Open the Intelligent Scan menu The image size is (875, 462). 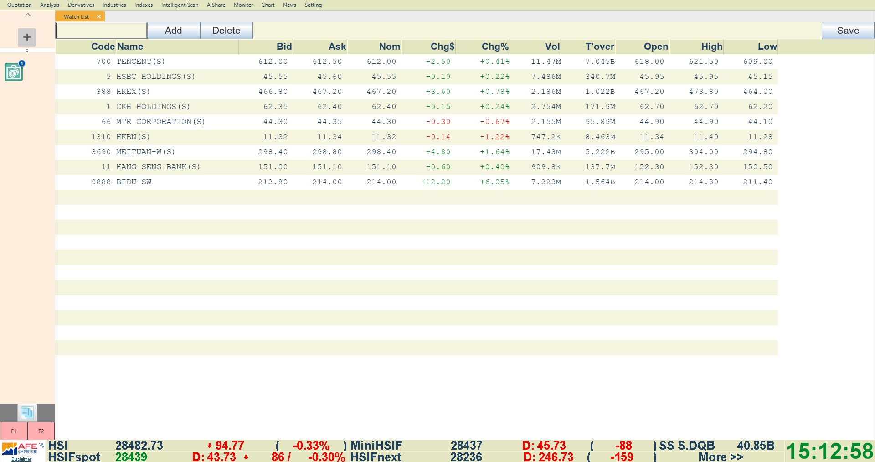tap(180, 5)
